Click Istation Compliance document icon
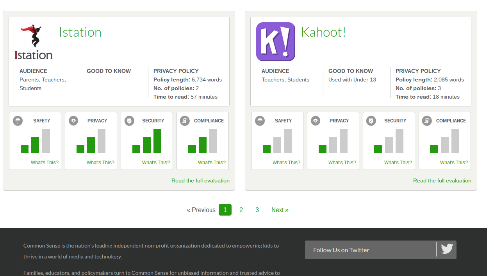 (185, 121)
